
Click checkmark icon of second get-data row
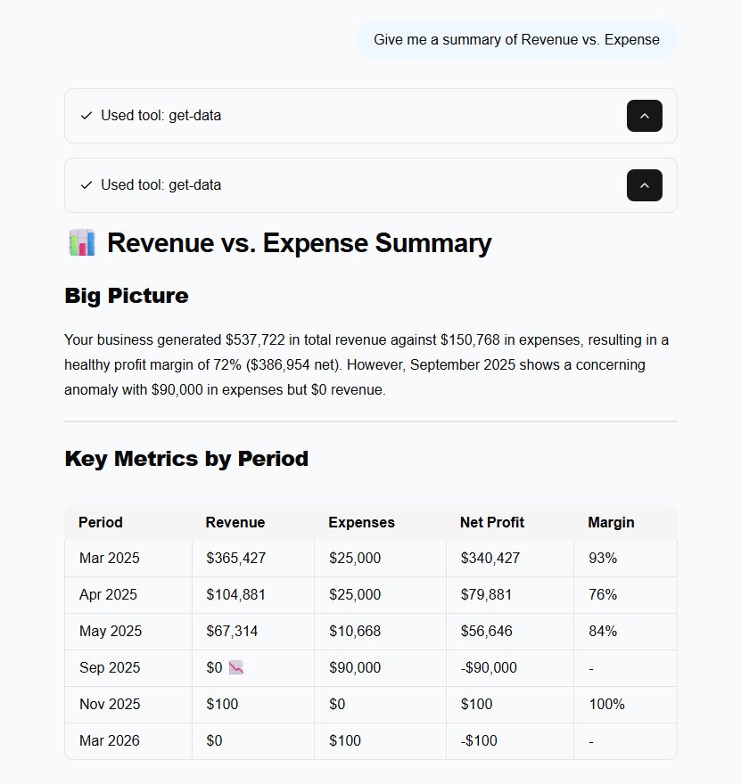pos(86,185)
